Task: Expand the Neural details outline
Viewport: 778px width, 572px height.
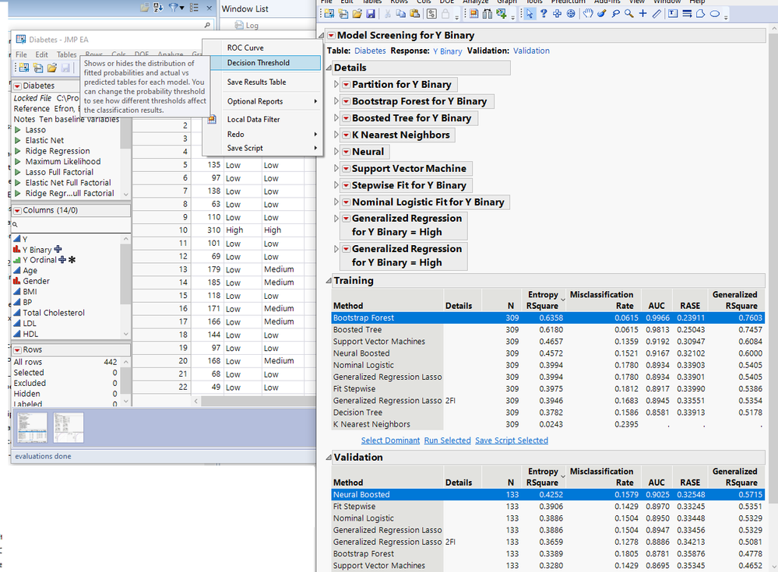Action: (336, 152)
